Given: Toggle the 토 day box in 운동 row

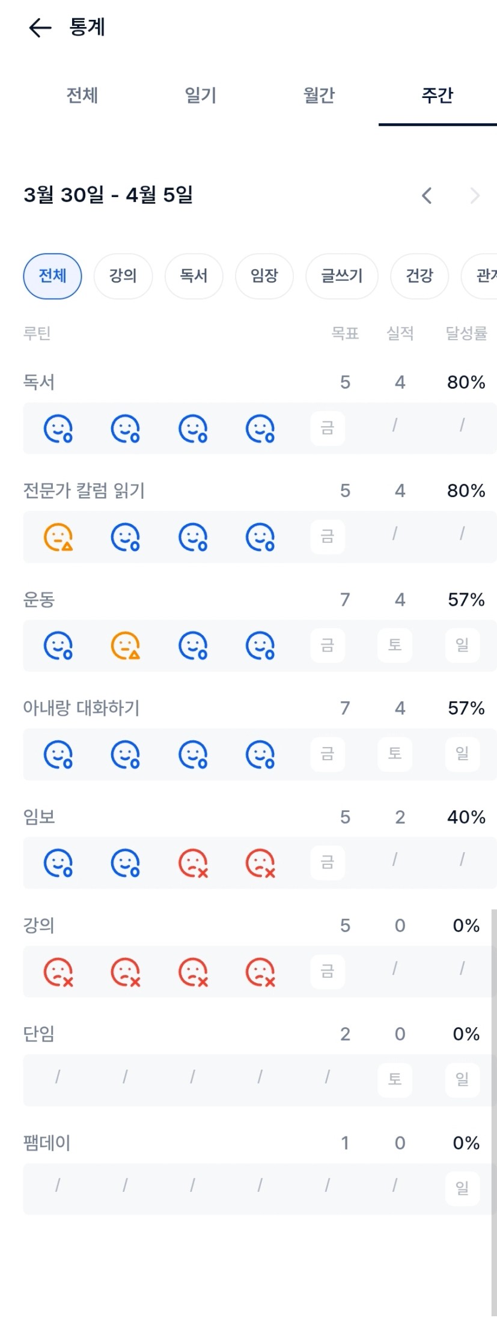Looking at the screenshot, I should (395, 645).
